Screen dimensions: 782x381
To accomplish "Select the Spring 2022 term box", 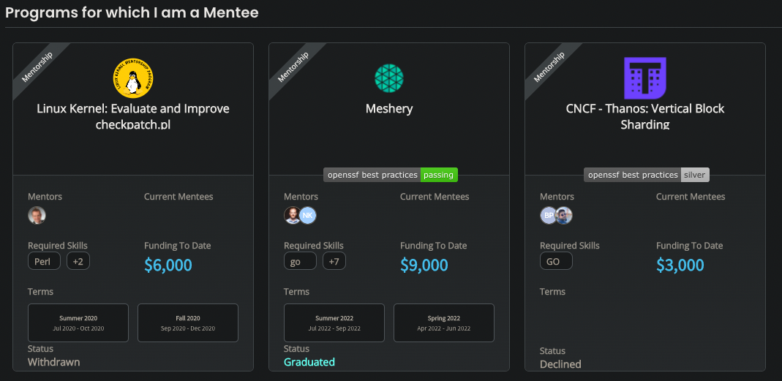I will tap(444, 322).
